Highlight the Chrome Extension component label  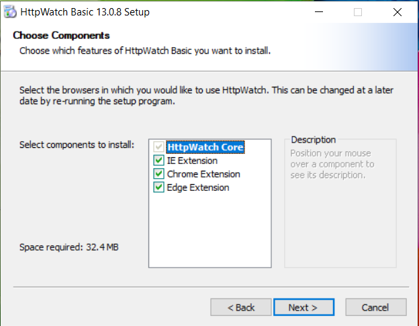(x=203, y=174)
